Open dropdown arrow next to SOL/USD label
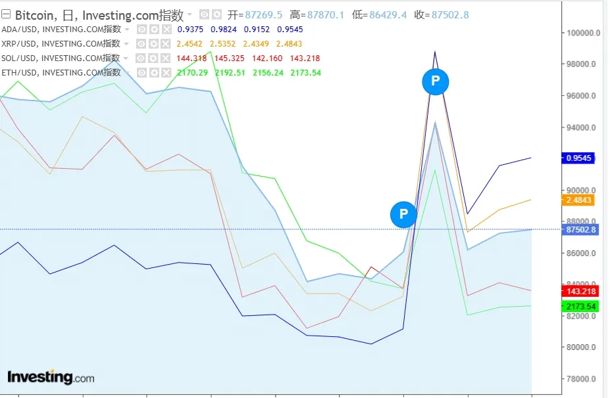The width and height of the screenshot is (610, 398). tap(128, 58)
